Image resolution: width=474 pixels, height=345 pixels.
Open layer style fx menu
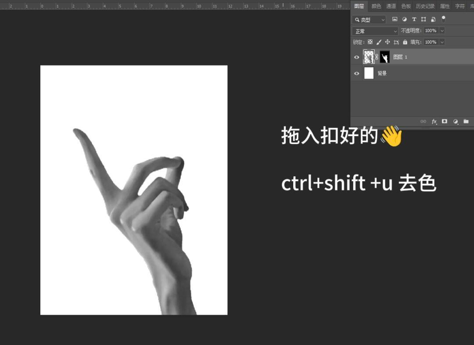pyautogui.click(x=434, y=121)
